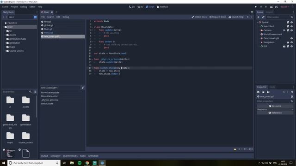Open the Debugger bottom panel
296x166 pixels.
[x=55, y=156]
